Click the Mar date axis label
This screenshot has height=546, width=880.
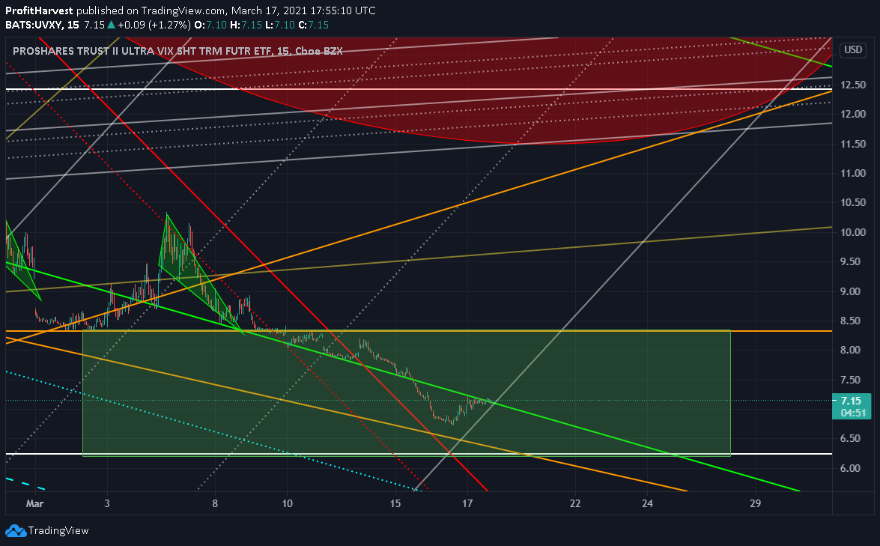34,503
